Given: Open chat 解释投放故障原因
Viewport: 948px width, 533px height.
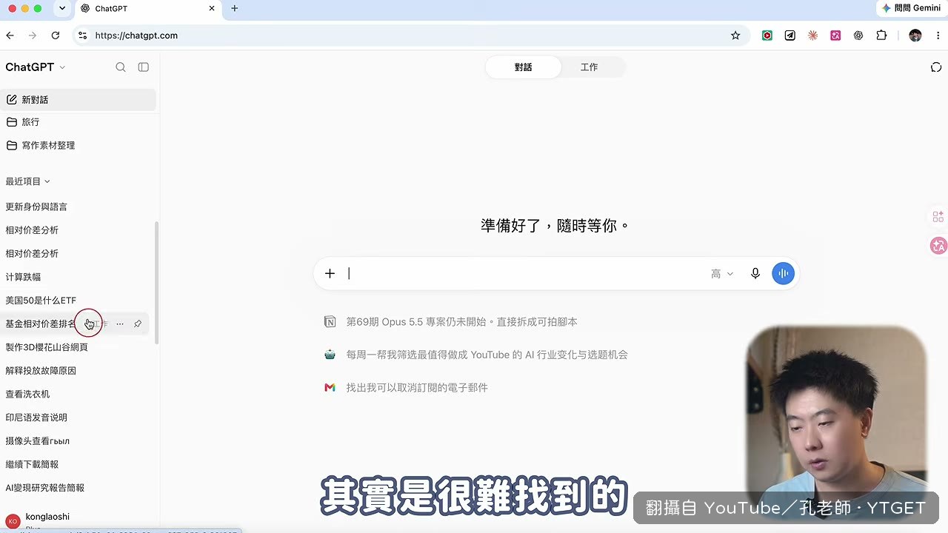Looking at the screenshot, I should [41, 371].
